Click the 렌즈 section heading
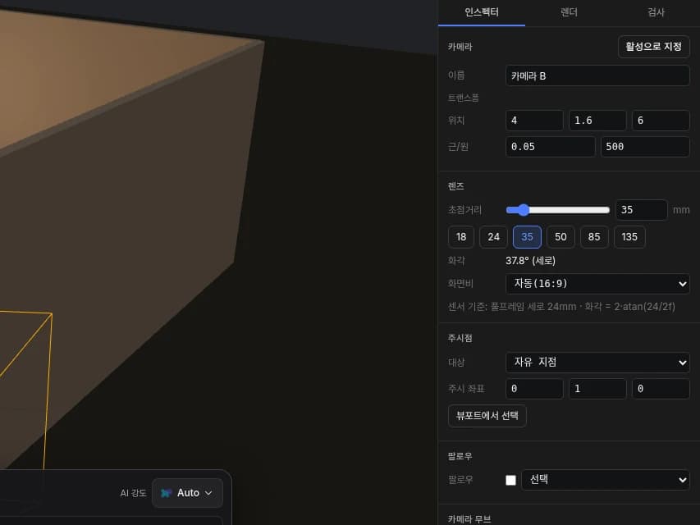The image size is (700, 525). pos(455,186)
